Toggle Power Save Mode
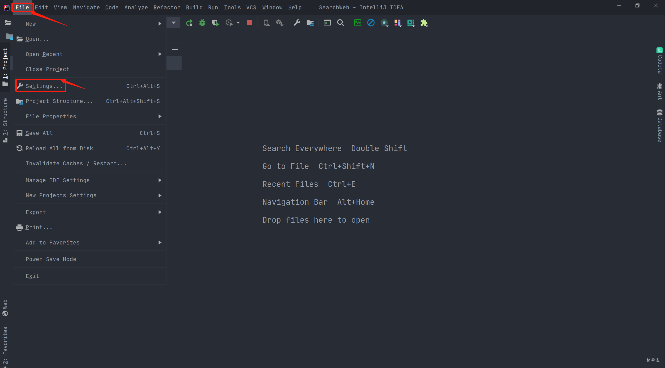Screen dimensions: 665x368 click(51, 259)
